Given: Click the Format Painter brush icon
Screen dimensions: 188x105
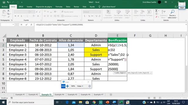Looking at the screenshot, I should (8, 17).
